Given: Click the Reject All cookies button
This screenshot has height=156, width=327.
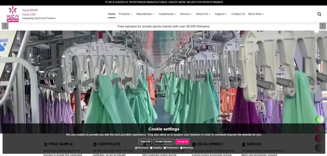Looking at the screenshot, I should click(x=145, y=141).
